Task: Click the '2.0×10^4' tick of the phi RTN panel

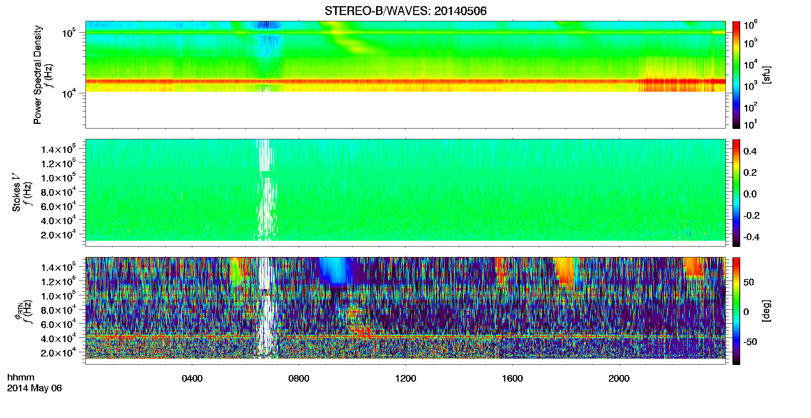Action: tap(58, 353)
